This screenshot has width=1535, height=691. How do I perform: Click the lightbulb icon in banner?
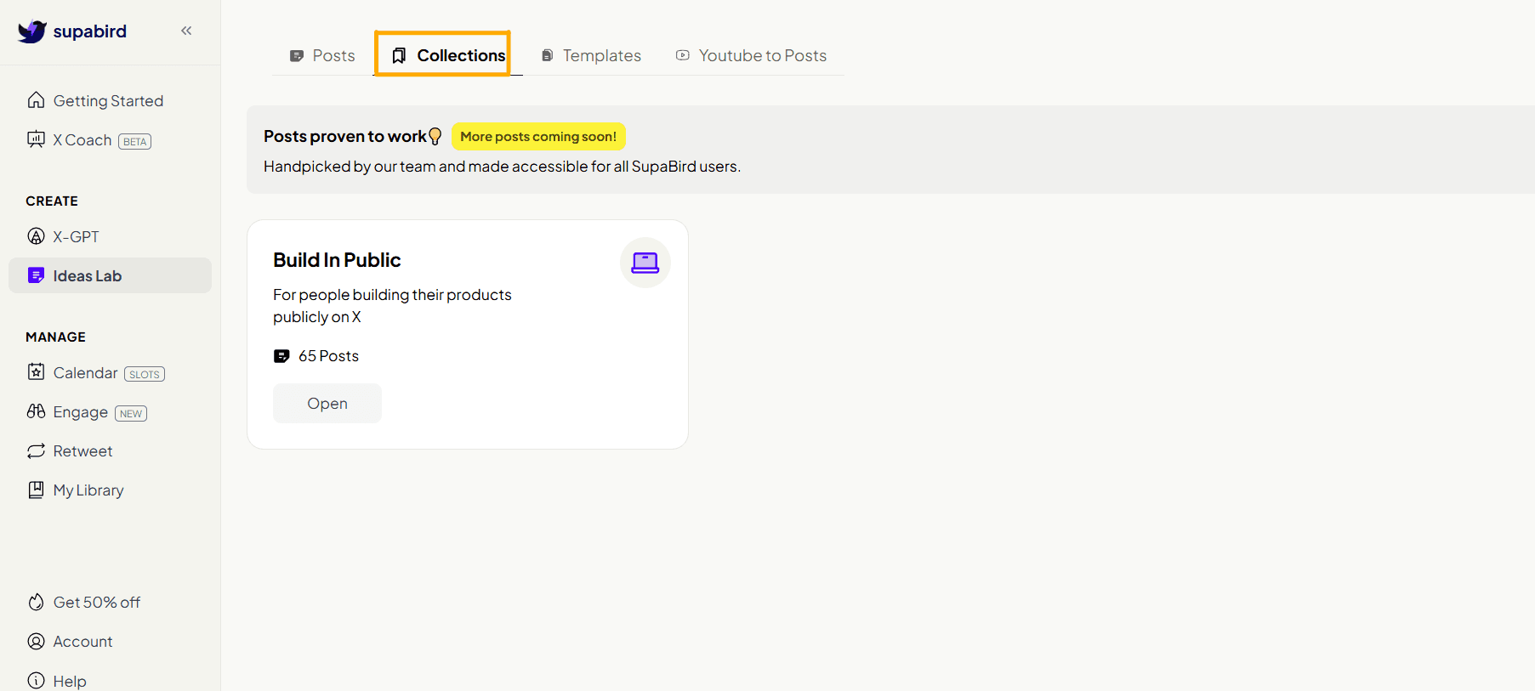pos(435,136)
